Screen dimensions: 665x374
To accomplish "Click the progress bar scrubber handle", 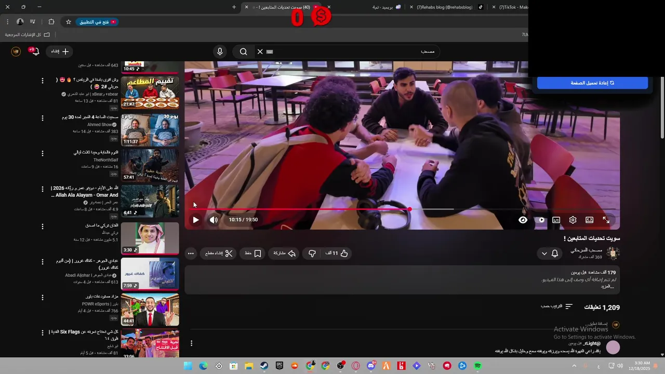I will [410, 209].
